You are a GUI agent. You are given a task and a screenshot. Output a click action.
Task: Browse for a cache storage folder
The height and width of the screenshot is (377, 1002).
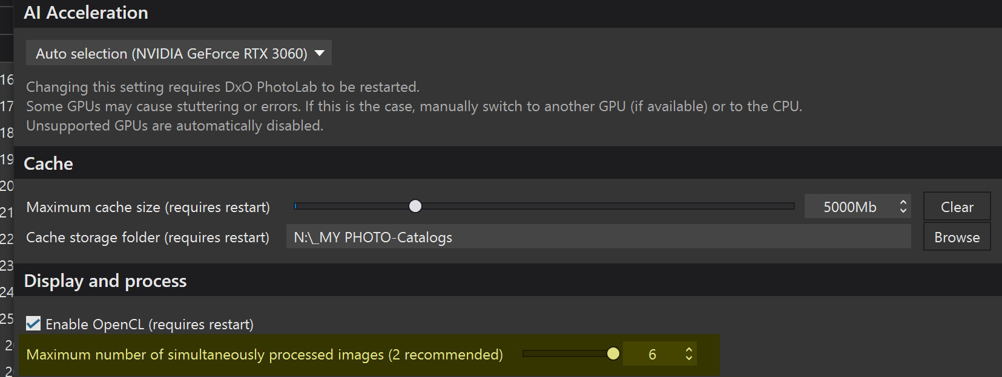(x=957, y=237)
